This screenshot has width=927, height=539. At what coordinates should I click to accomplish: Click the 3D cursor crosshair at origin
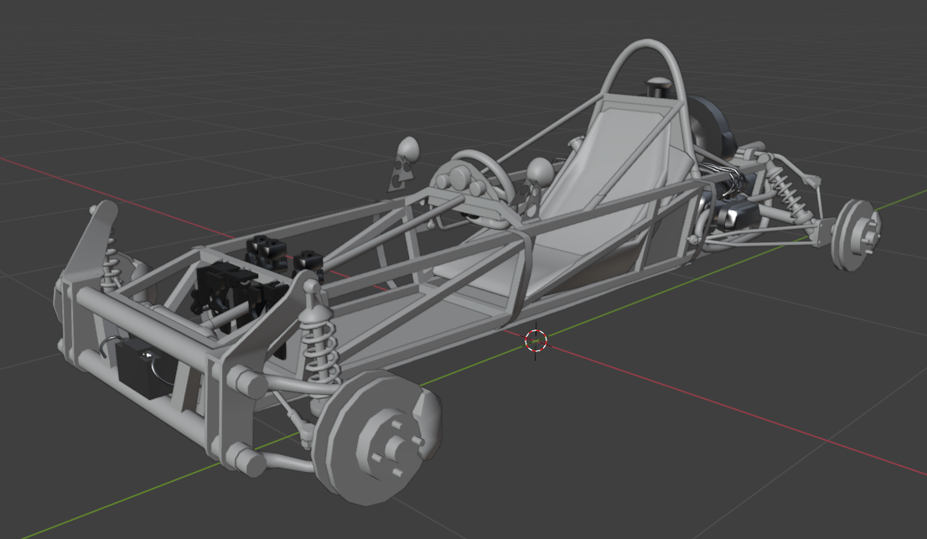536,341
